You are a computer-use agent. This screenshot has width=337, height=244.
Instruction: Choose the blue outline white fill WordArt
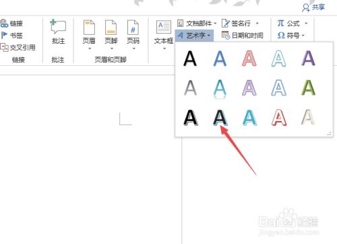click(x=279, y=87)
